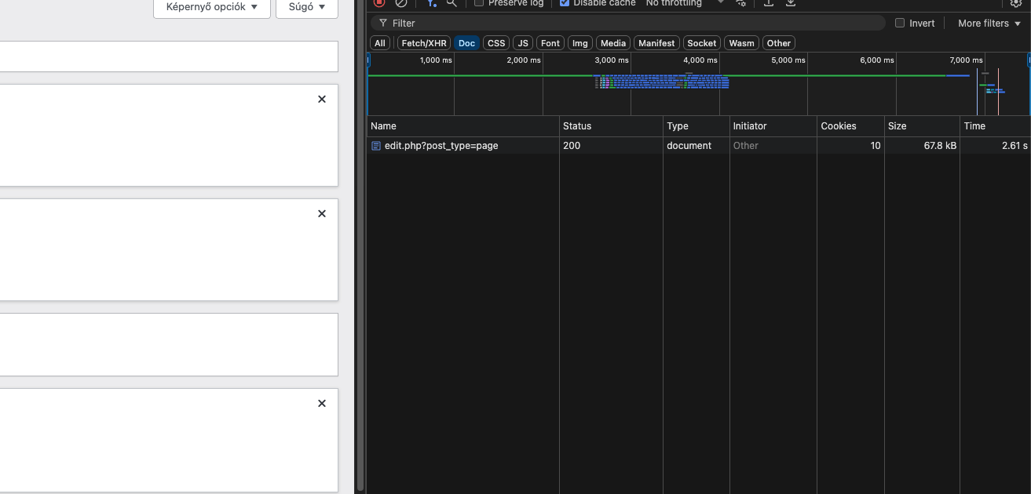1031x494 pixels.
Task: Filter by CSS requests
Action: click(x=496, y=43)
